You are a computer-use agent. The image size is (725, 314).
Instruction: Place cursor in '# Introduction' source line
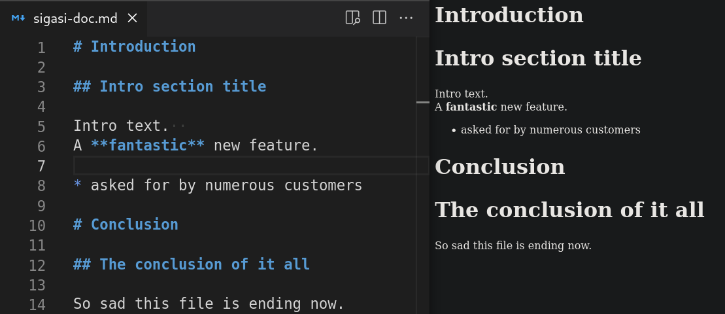coord(143,46)
